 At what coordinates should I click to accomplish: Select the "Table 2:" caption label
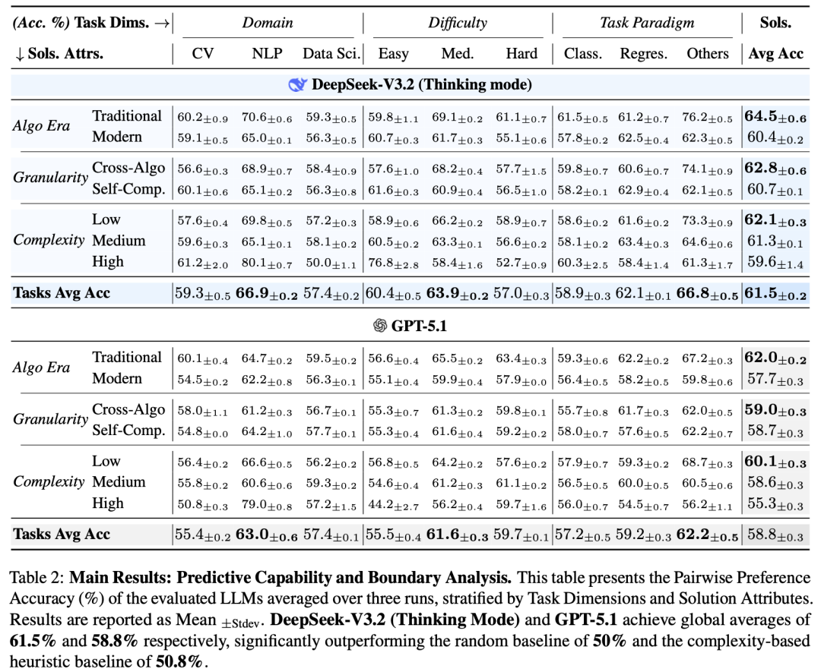[x=36, y=577]
